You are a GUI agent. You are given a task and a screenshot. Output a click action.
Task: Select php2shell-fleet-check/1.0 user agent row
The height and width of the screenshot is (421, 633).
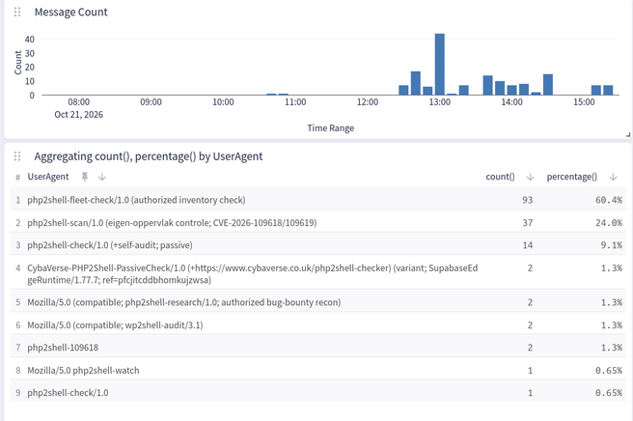coord(318,200)
